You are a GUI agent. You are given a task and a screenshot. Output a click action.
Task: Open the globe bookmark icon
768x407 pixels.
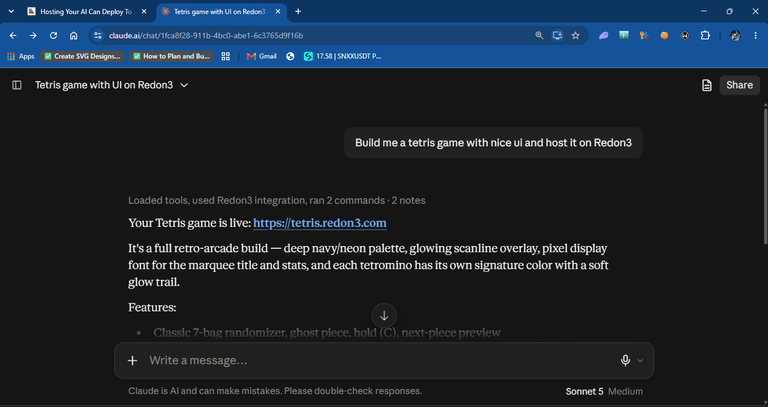click(x=290, y=56)
